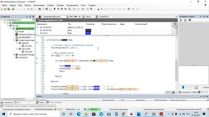The height and width of the screenshot is (117, 209).
Task: Pin the Watch 1 panel
Action: (204, 97)
